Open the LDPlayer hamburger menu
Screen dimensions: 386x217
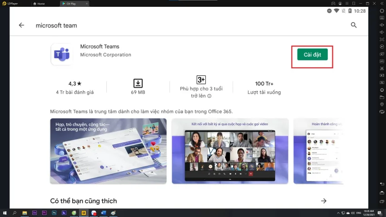347,4
